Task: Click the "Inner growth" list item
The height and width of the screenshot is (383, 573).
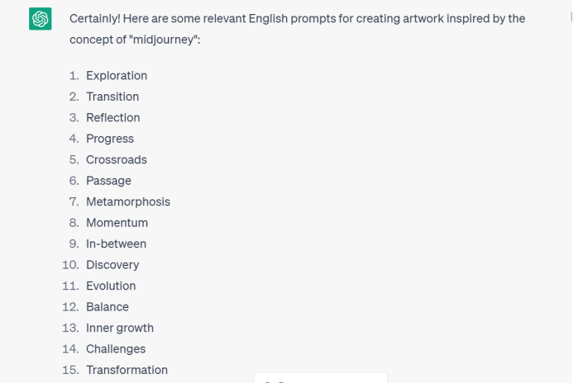Action: coord(120,328)
